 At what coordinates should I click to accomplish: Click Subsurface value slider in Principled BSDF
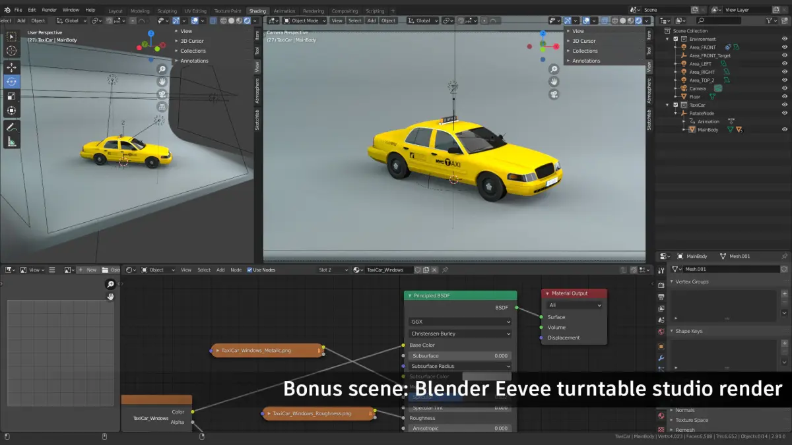pyautogui.click(x=459, y=356)
